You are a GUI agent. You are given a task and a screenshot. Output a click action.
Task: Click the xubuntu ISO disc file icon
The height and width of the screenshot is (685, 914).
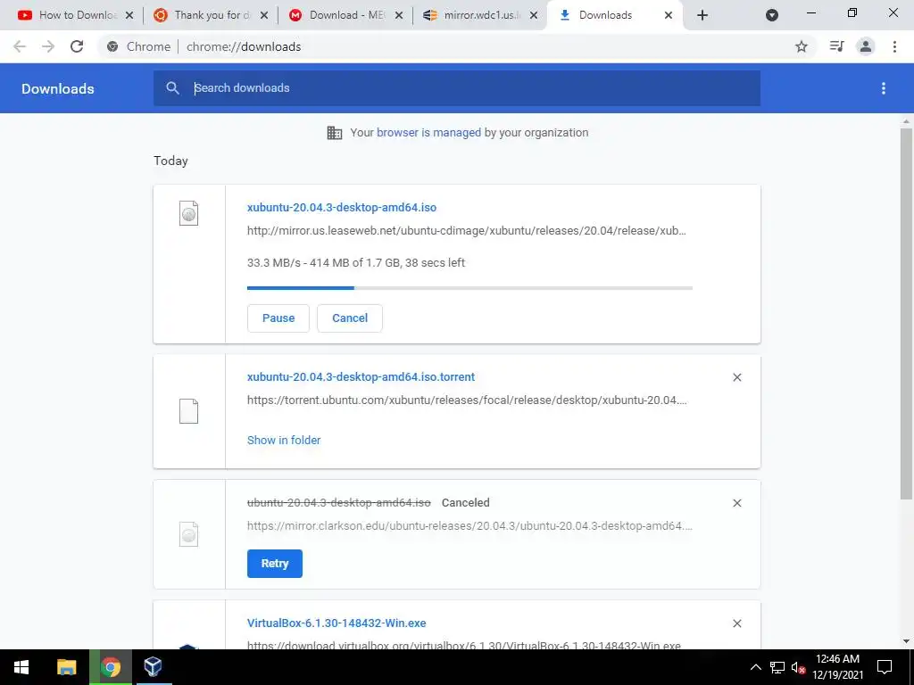coord(189,213)
